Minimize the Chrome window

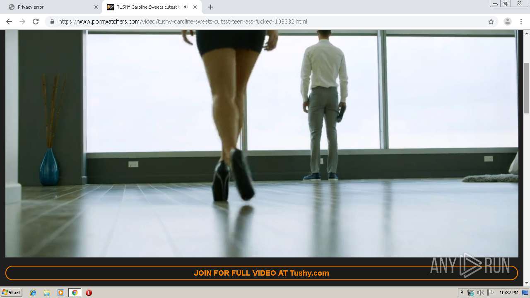click(495, 4)
